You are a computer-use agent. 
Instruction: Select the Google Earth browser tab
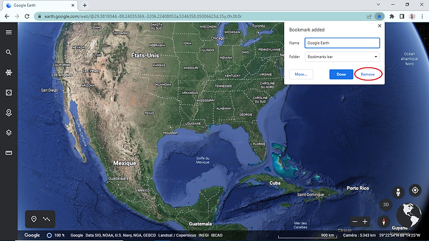pyautogui.click(x=40, y=5)
